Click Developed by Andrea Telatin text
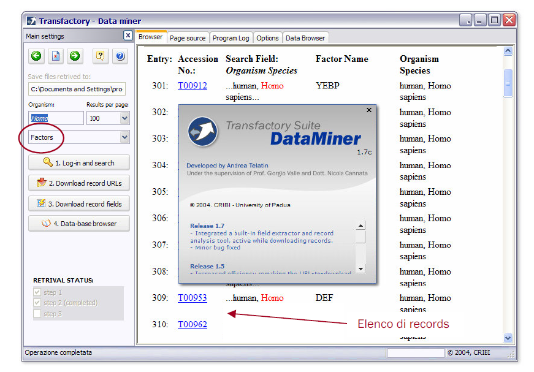 coord(227,165)
